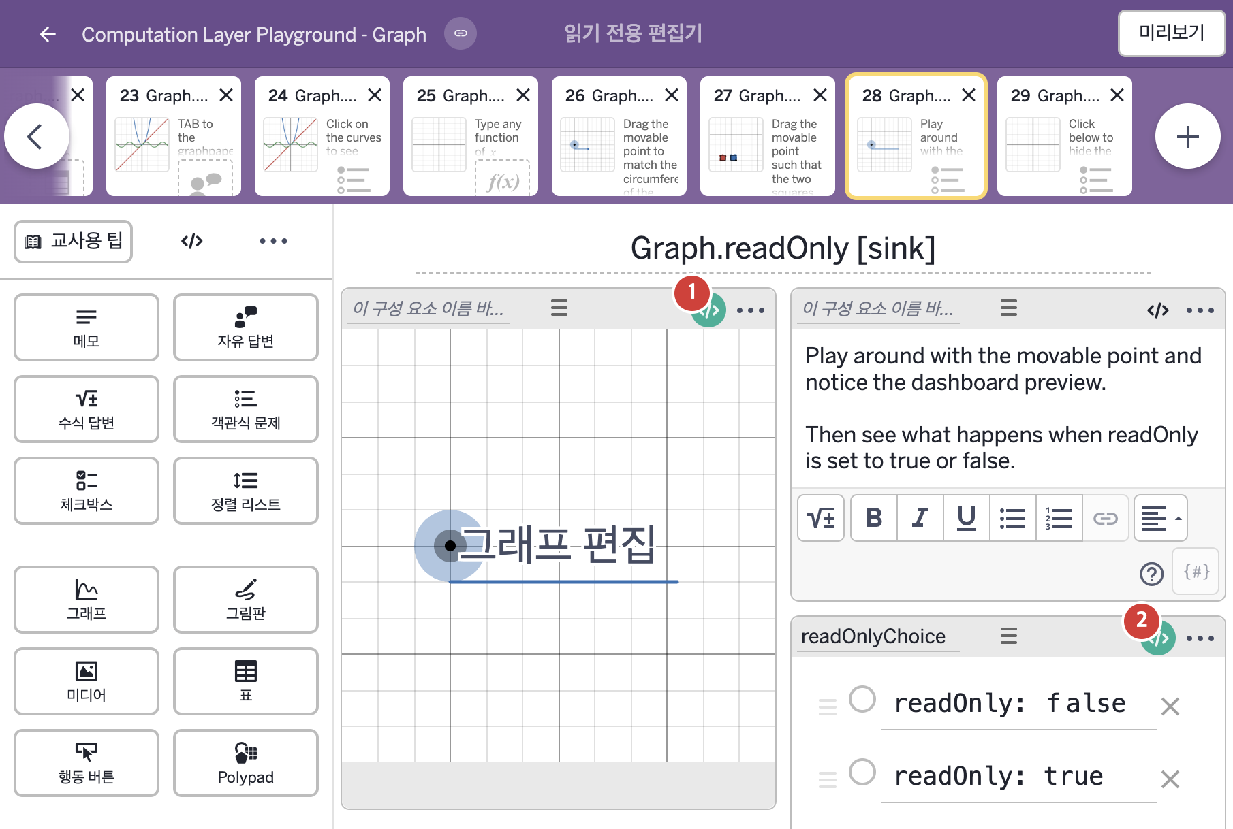1233x829 pixels.
Task: Grab the readOnlyChoice component reorder handle
Action: coord(1009,636)
